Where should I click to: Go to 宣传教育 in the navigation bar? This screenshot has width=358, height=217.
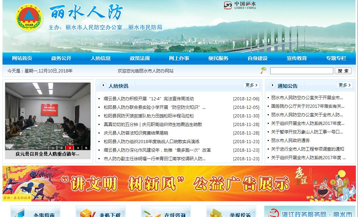297,58
